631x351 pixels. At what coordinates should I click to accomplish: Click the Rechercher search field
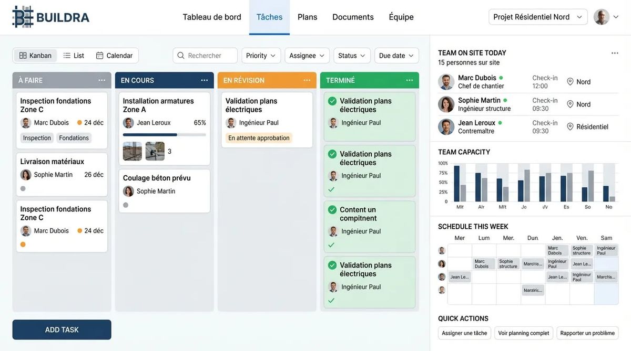[205, 56]
